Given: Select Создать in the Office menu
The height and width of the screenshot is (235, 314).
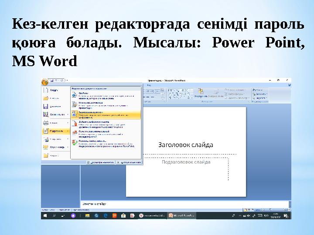Looking at the screenshot, I should tap(56, 90).
